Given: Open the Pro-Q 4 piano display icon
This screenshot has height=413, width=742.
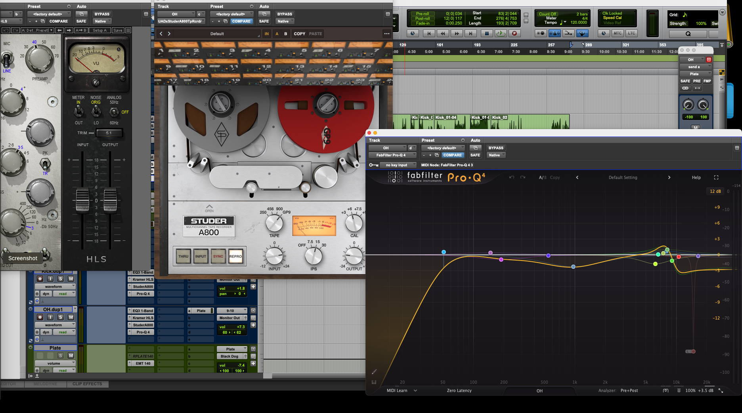Looking at the screenshot, I should [x=374, y=382].
